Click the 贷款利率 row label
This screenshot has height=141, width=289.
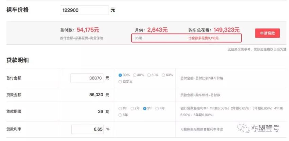coord(14,129)
